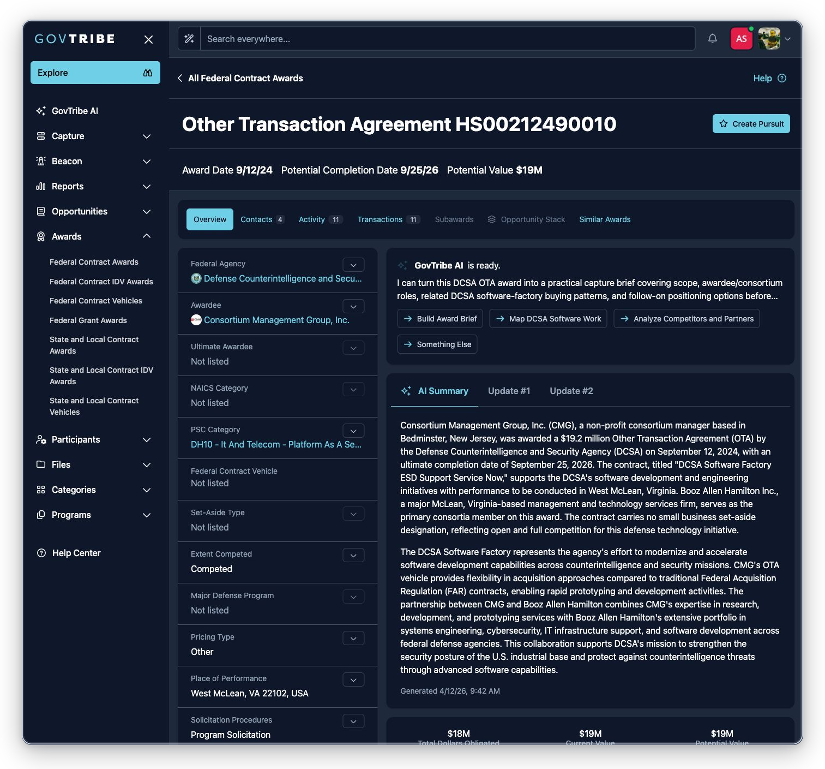This screenshot has height=769, width=825.
Task: Open the Pricing Type field dropdown
Action: 353,638
